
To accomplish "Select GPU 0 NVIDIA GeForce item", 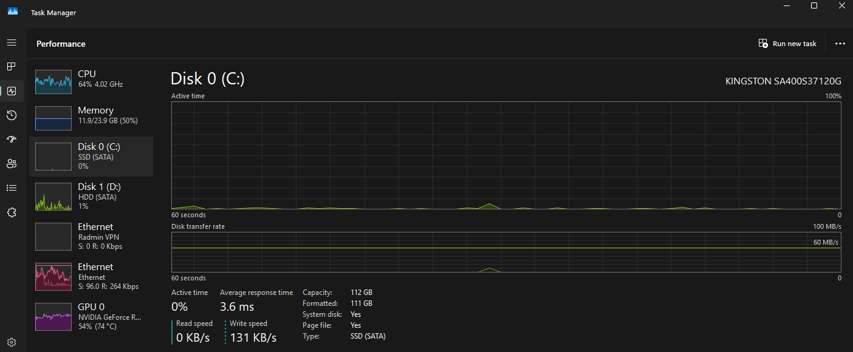I will pos(91,316).
